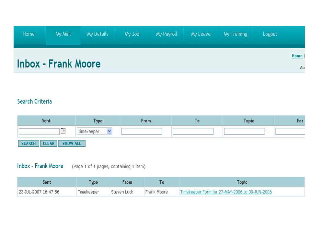Select the Steven Luck from cell
Image resolution: width=311 pixels, height=233 pixels.
click(127, 192)
